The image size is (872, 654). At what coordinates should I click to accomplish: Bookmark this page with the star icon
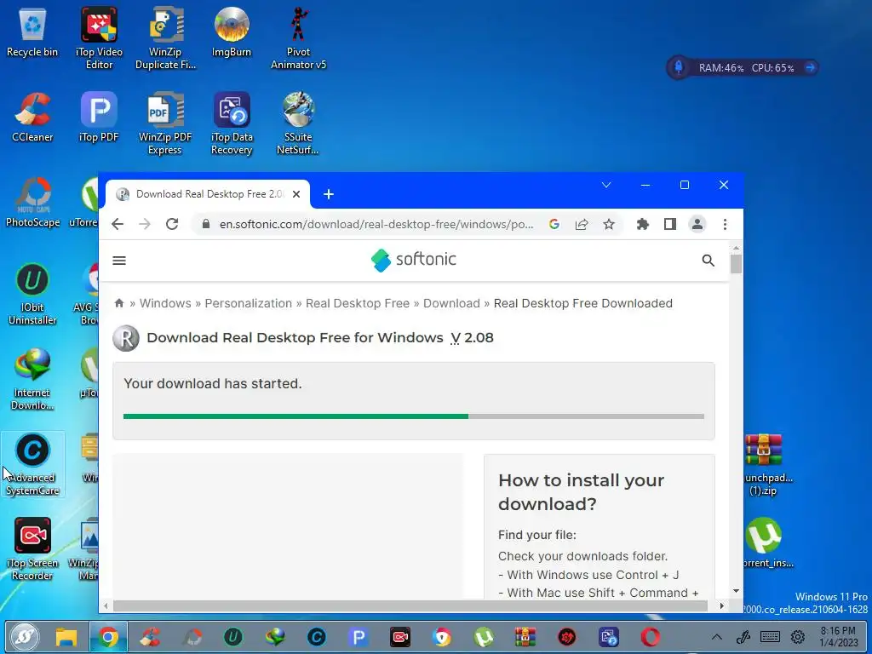609,224
